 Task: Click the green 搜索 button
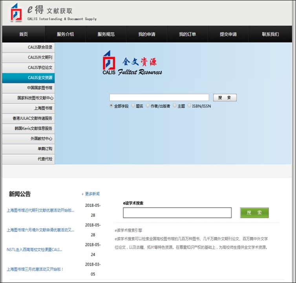254,213
